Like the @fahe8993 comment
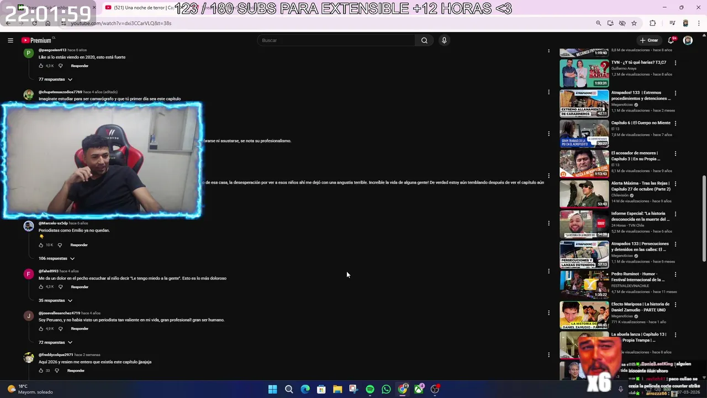The width and height of the screenshot is (707, 398). point(41,287)
